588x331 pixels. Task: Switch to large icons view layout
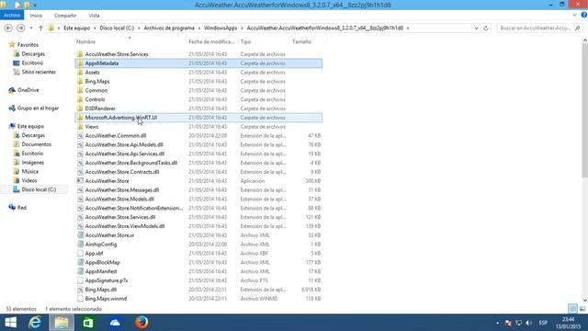(x=582, y=309)
